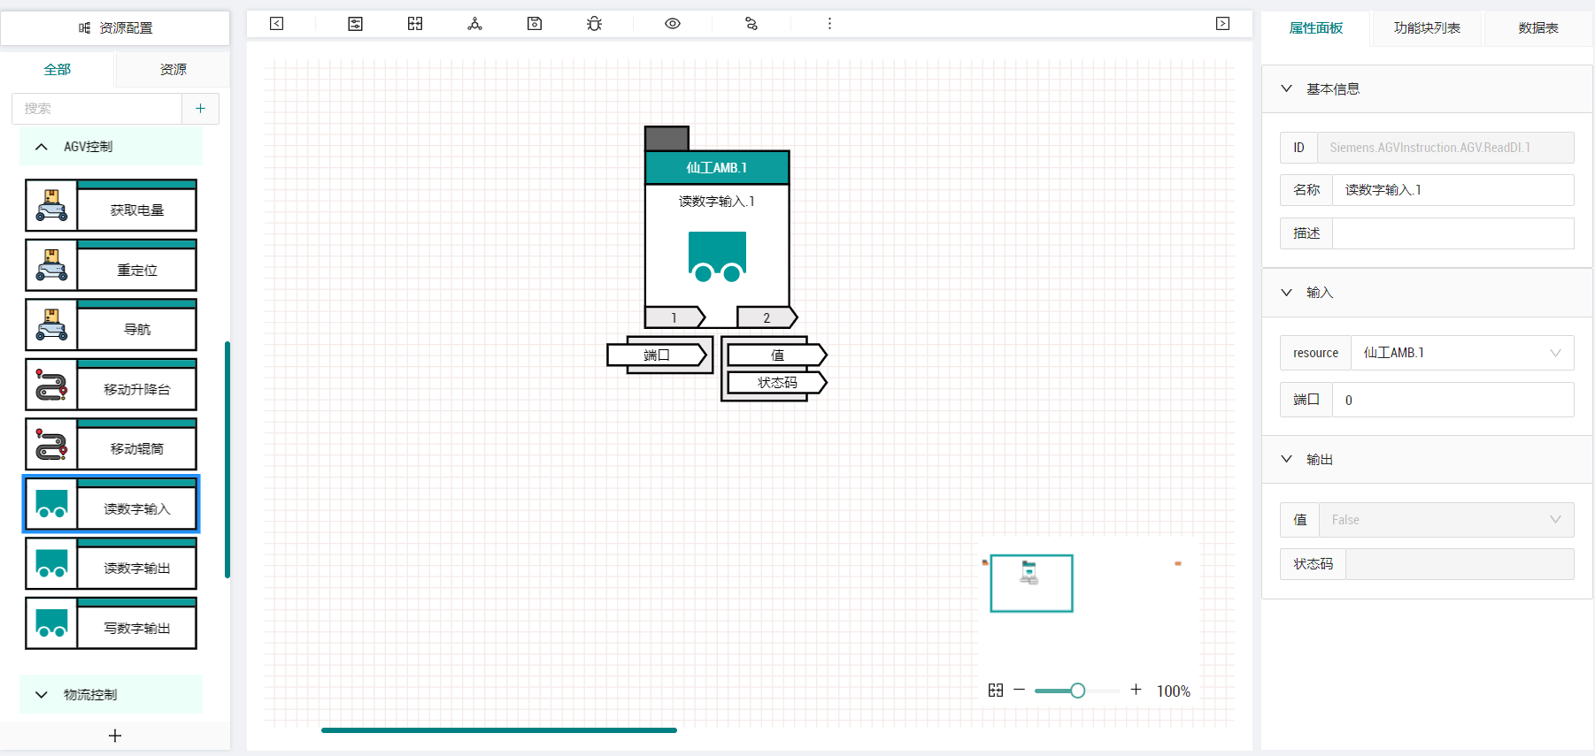Collapse the left panel with arrow icon
1595x756 pixels.
point(276,24)
